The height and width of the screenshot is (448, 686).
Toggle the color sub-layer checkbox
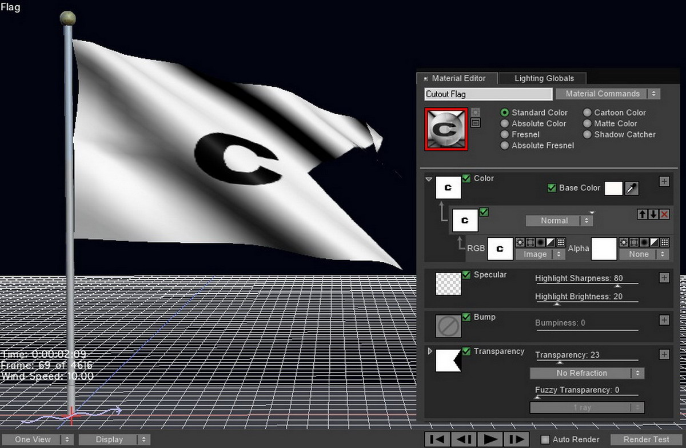pos(484,212)
